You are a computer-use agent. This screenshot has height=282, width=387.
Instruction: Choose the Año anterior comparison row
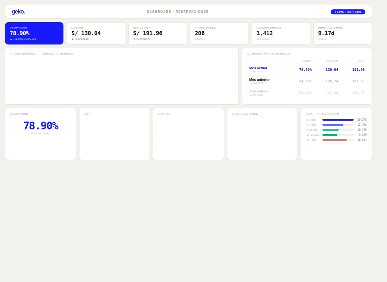pos(307,93)
